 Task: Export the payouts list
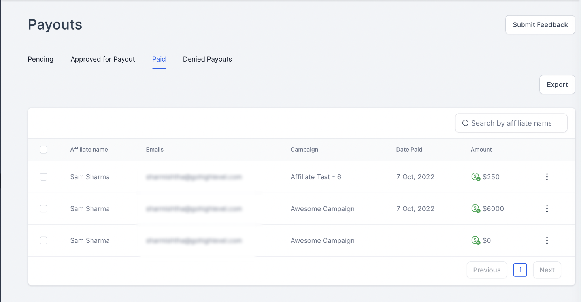(557, 84)
